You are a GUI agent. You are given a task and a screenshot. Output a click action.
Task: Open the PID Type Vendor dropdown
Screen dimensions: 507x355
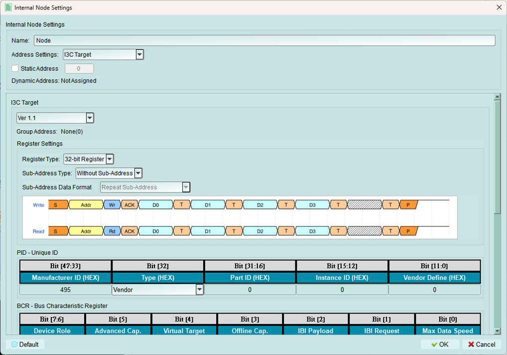[x=200, y=289]
